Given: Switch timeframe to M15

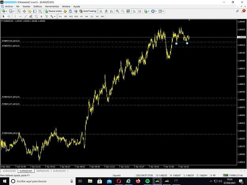Looking at the screenshot, I should coord(71,16).
